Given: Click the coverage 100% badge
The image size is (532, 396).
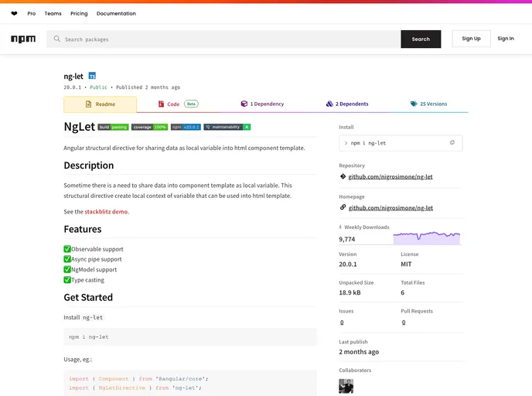Looking at the screenshot, I should click(149, 127).
